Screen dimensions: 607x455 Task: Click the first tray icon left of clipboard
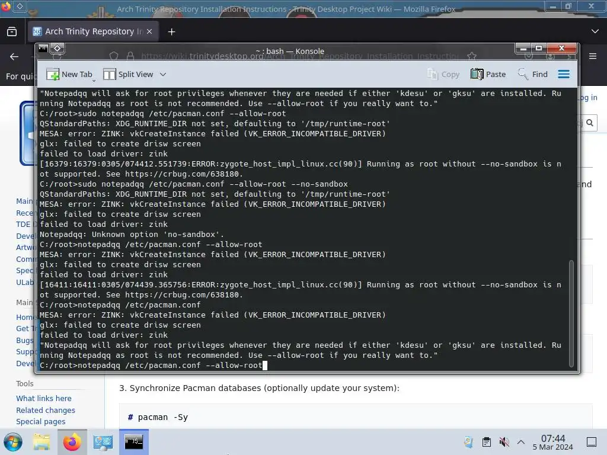469,442
